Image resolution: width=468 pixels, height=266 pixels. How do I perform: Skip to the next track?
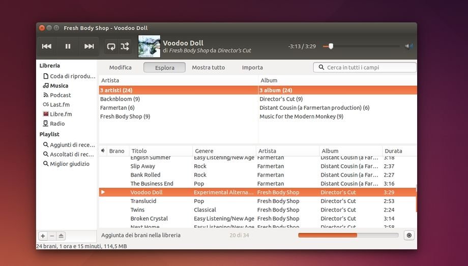[89, 46]
